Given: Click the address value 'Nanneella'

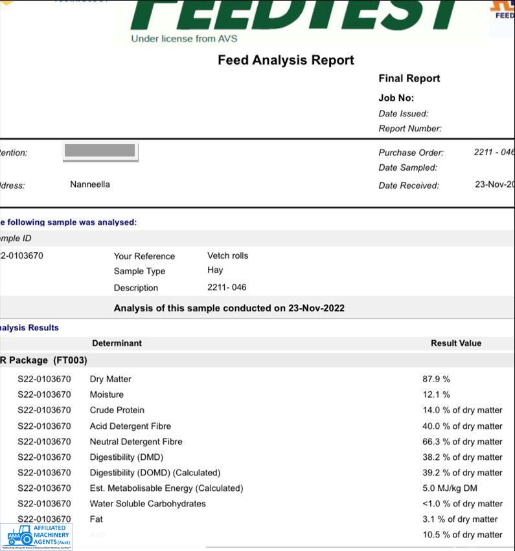Looking at the screenshot, I should (x=90, y=184).
